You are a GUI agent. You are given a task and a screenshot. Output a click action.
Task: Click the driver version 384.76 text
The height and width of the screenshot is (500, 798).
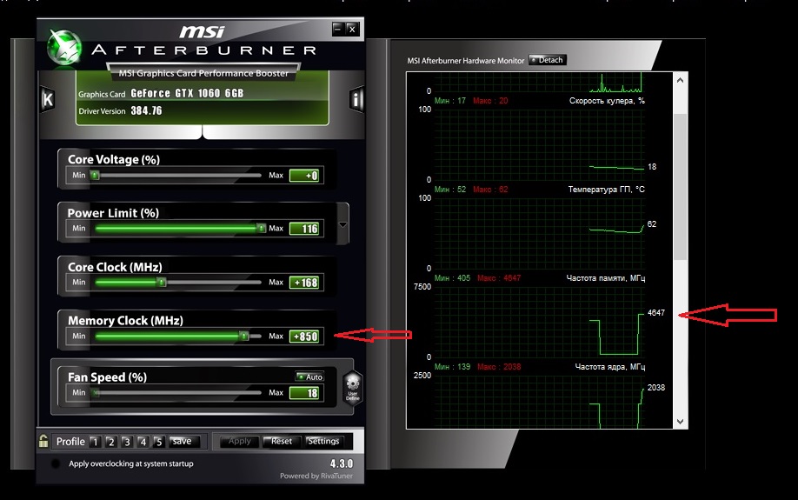coord(146,110)
